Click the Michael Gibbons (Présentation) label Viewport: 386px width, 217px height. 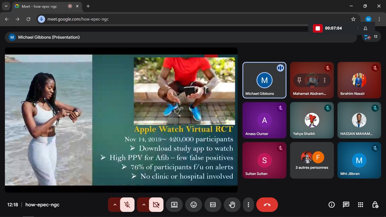(49, 37)
